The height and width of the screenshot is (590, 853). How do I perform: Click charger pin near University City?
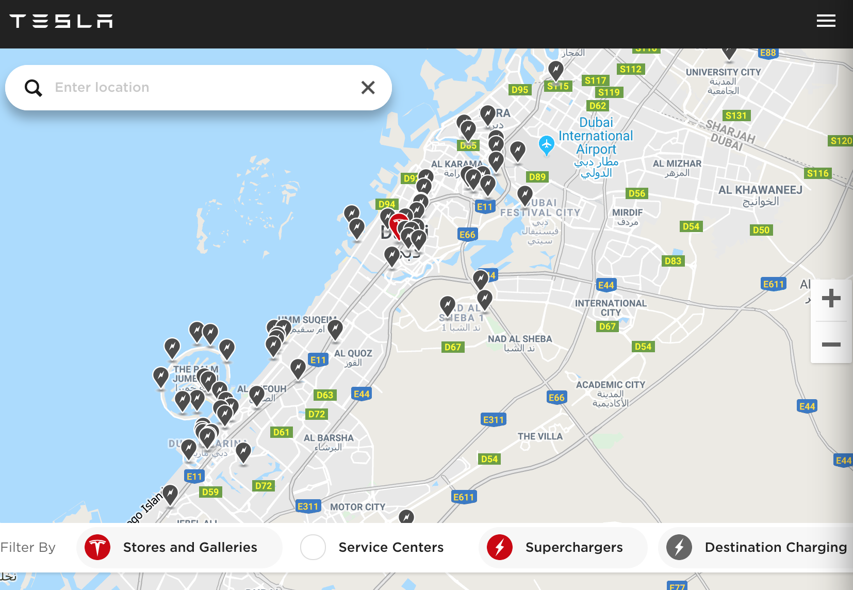pos(729,52)
